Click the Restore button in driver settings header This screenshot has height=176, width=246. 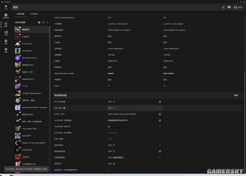click(236, 95)
